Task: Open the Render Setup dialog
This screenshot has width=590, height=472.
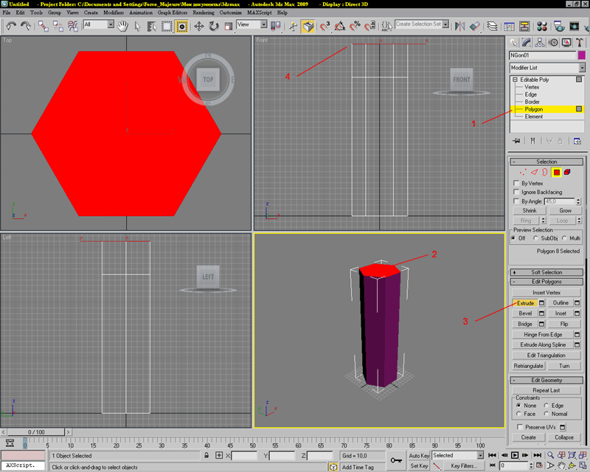Action: (558, 26)
